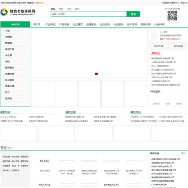188x188 pixels.
Task: Click the 发布采购 button
Action: coord(178,46)
